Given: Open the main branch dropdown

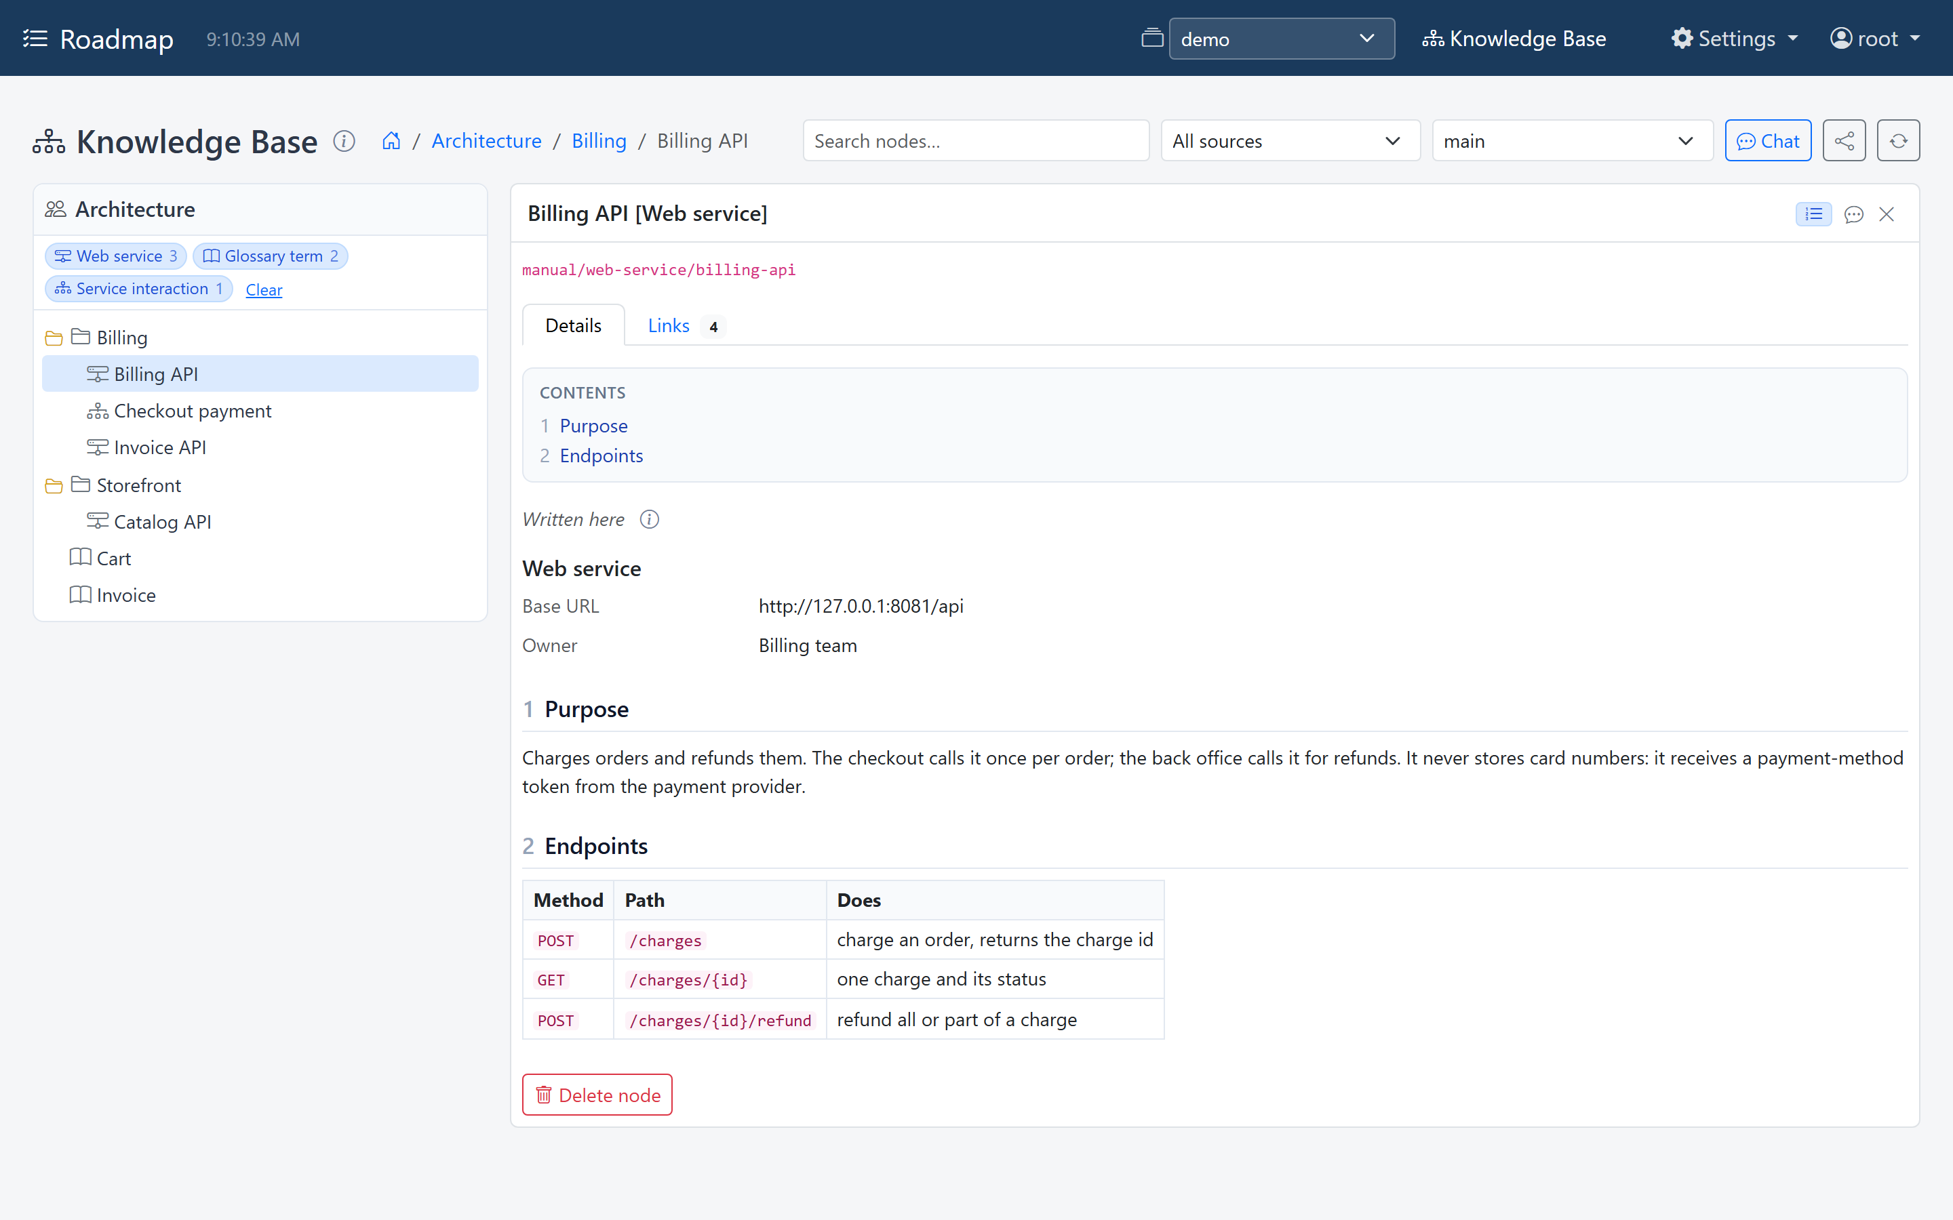Looking at the screenshot, I should coord(1572,141).
